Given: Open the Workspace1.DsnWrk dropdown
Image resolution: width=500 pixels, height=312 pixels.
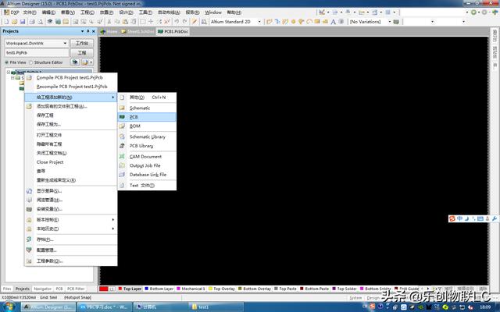Looking at the screenshot, I should tap(65, 43).
